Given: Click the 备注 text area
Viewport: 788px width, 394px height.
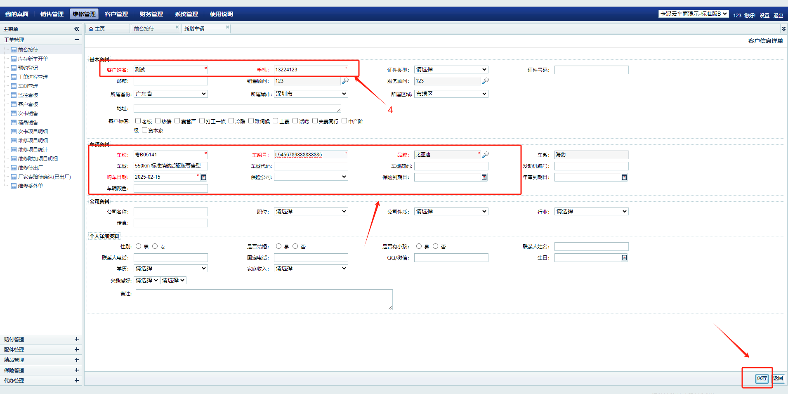Looking at the screenshot, I should pyautogui.click(x=264, y=300).
